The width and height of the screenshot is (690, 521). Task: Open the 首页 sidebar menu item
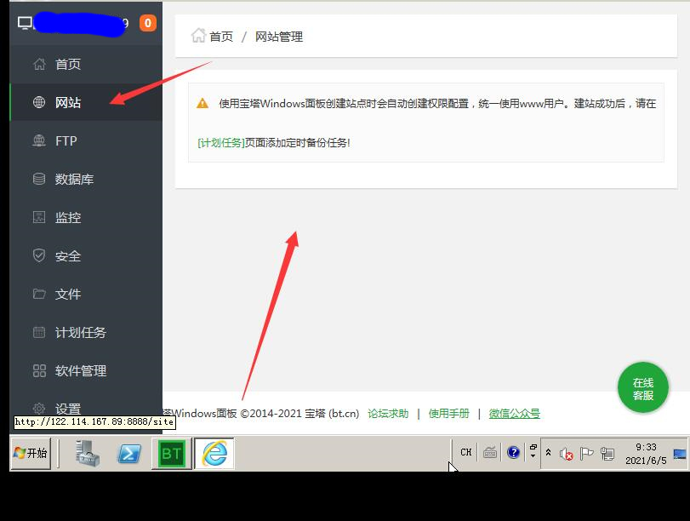click(86, 65)
